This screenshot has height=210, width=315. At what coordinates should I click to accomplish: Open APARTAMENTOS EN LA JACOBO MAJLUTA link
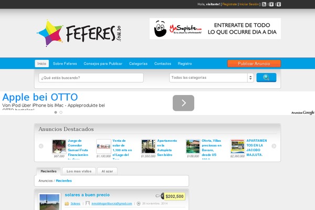[257, 148]
